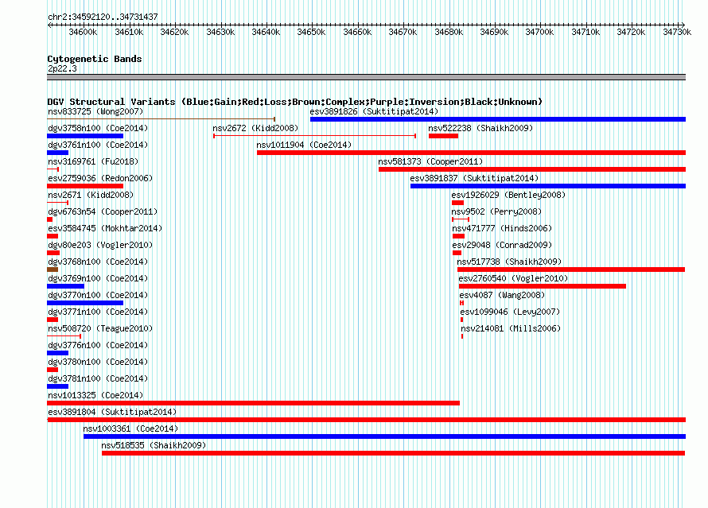The image size is (708, 508).
Task: Select esv3584745 (Mokhtar2014) label
Action: tap(105, 228)
